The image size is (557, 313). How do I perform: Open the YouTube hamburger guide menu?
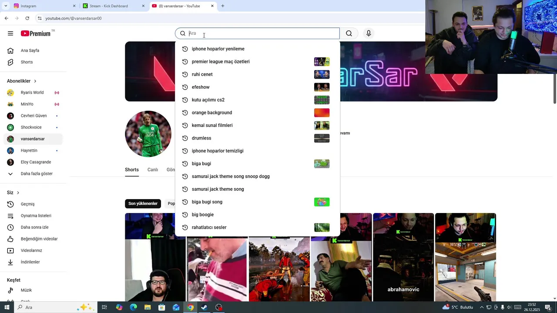click(10, 33)
